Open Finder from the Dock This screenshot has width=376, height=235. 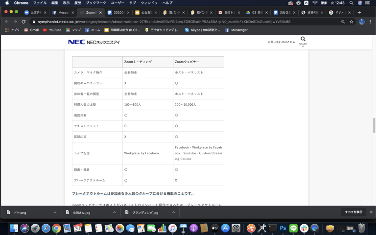point(14,228)
